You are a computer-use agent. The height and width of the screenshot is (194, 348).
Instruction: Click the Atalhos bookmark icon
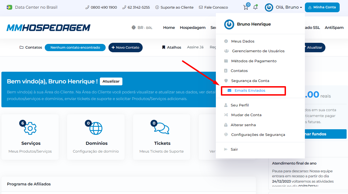click(164, 48)
